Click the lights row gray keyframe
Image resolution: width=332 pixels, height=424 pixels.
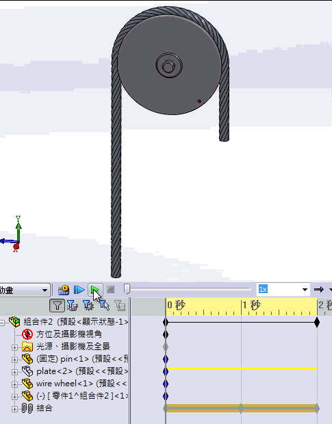point(166,347)
